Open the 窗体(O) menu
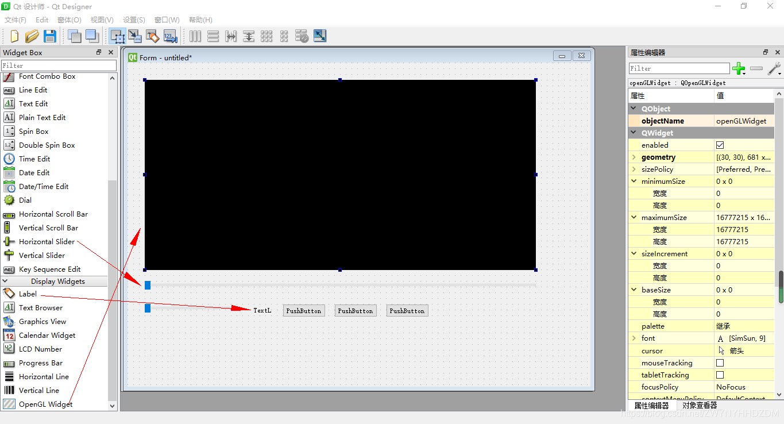Image resolution: width=784 pixels, height=424 pixels. (69, 20)
